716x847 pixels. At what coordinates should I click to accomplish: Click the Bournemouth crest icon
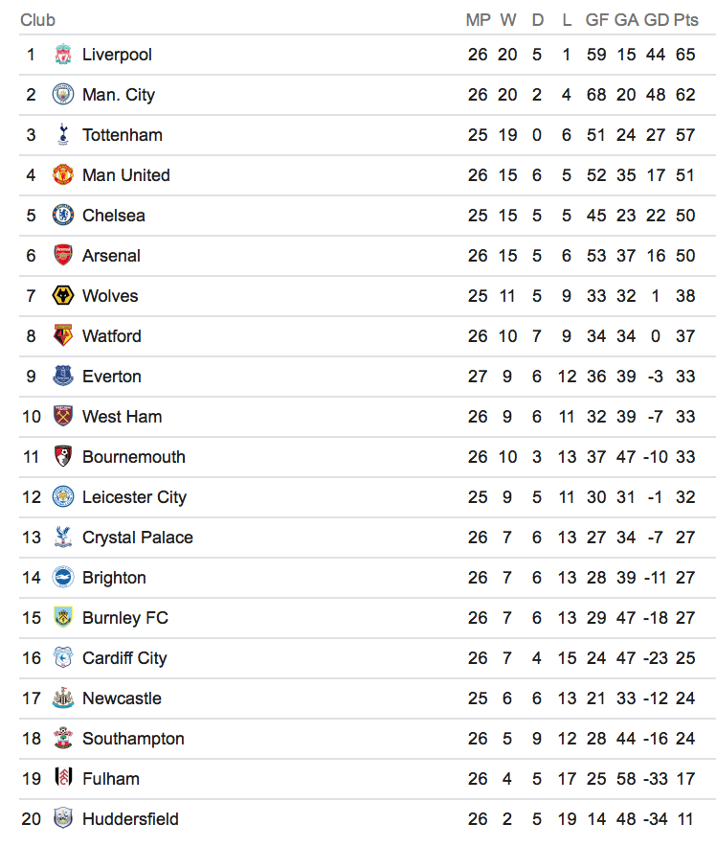[63, 457]
